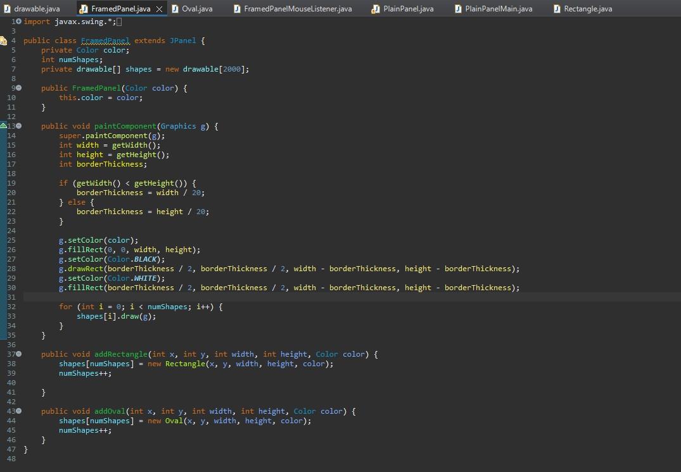Click Color.WHITE constant

coord(132,278)
